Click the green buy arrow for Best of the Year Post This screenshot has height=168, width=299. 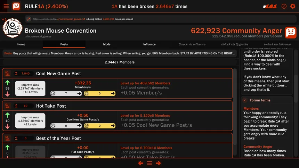[x=8, y=147]
